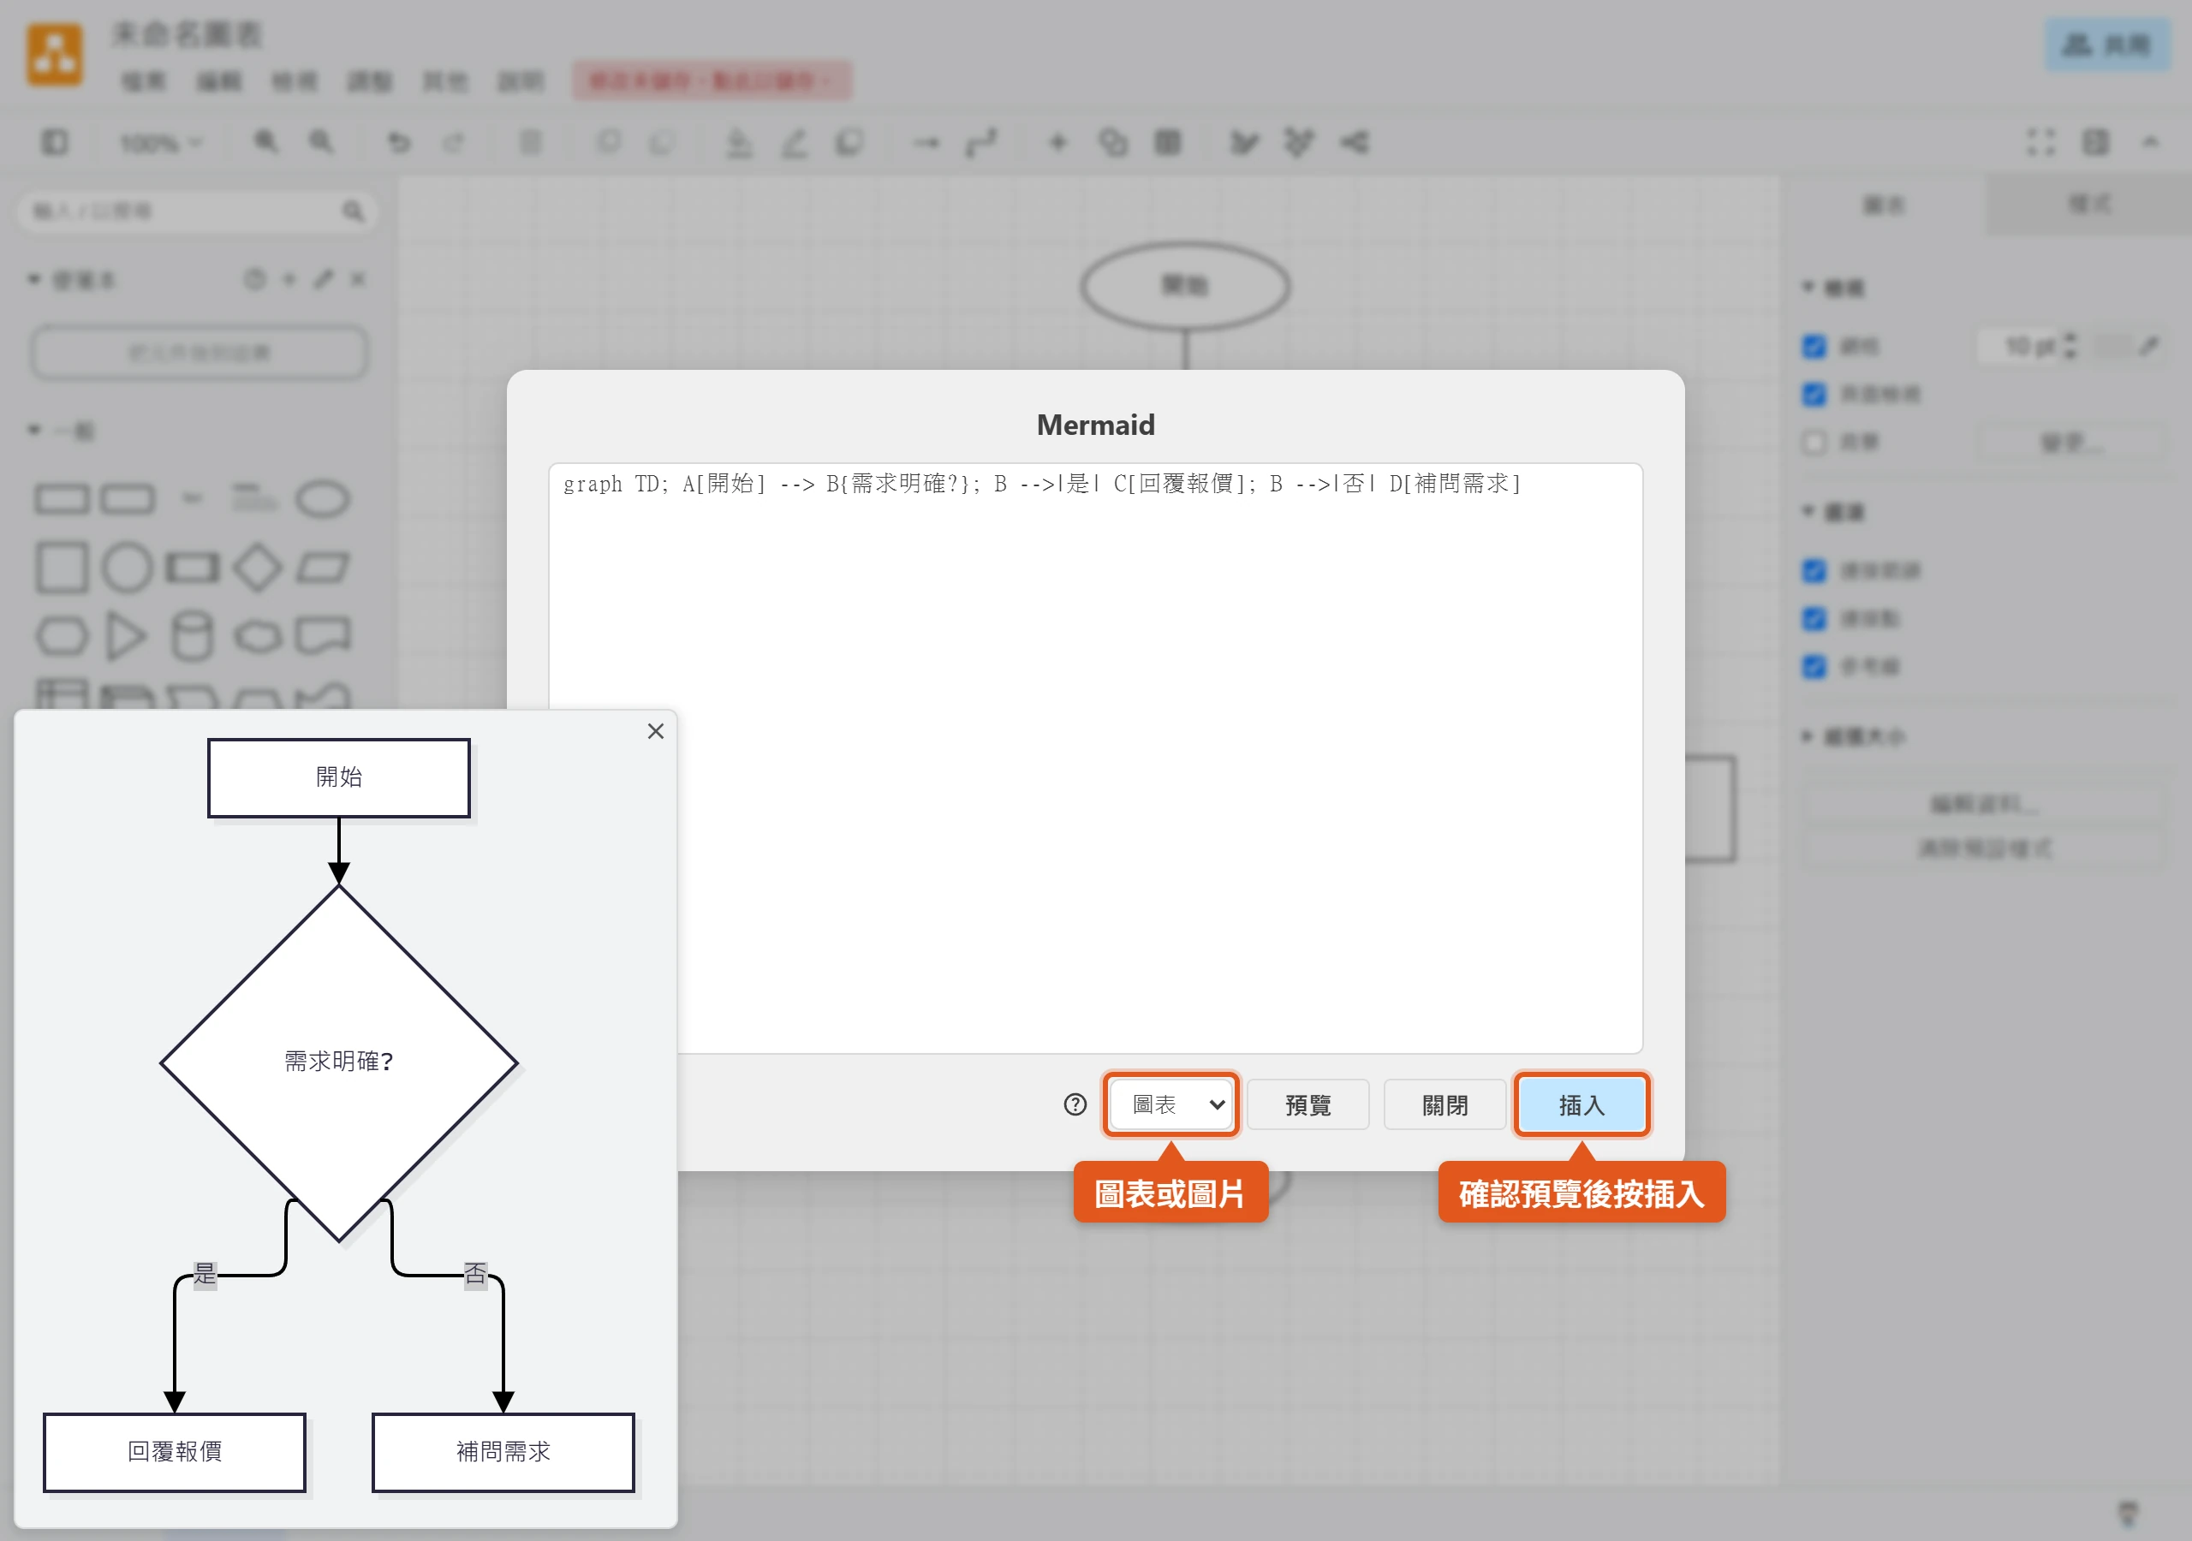Click the table icon in toolbar
Screen dimensions: 2192x1541
(x=1168, y=143)
